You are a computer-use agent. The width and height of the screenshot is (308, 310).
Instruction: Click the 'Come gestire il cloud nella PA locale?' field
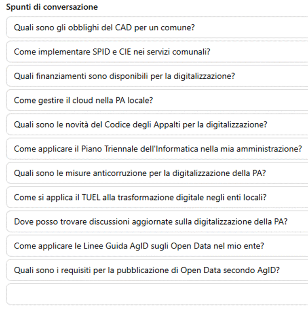(x=157, y=100)
